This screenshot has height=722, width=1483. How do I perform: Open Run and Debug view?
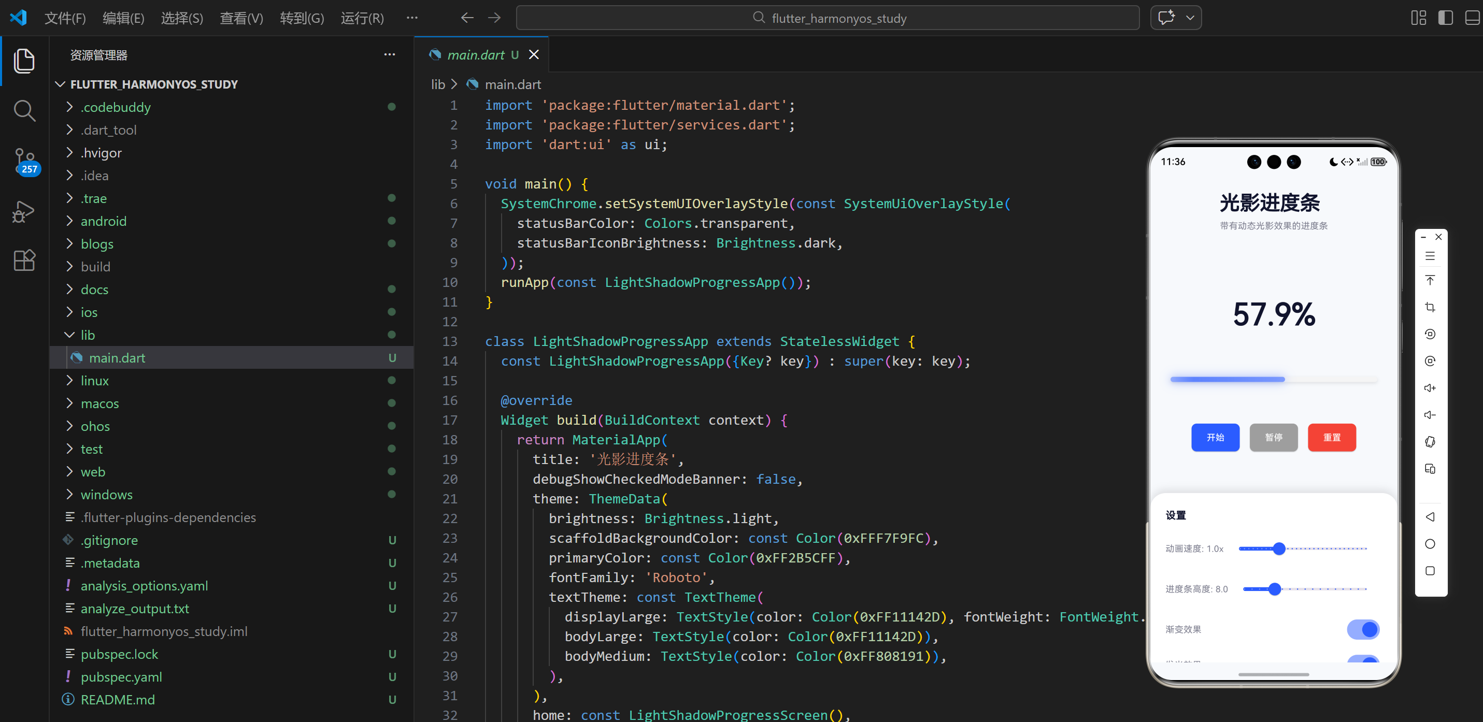[24, 211]
